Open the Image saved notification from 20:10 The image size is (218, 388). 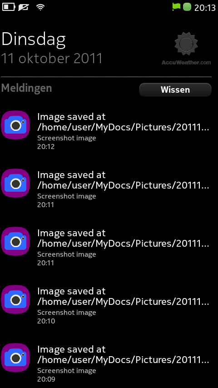tap(106, 305)
